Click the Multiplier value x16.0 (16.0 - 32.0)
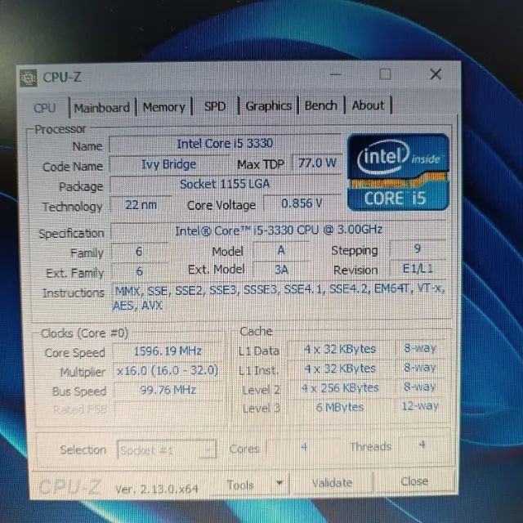This screenshot has height=523, width=523. pos(168,370)
